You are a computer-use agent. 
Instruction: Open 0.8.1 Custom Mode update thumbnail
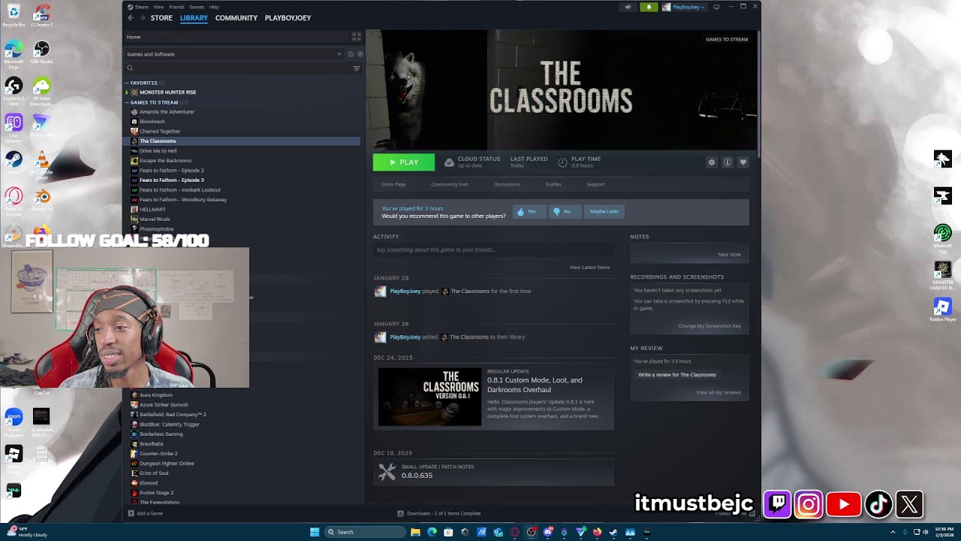pyautogui.click(x=429, y=397)
